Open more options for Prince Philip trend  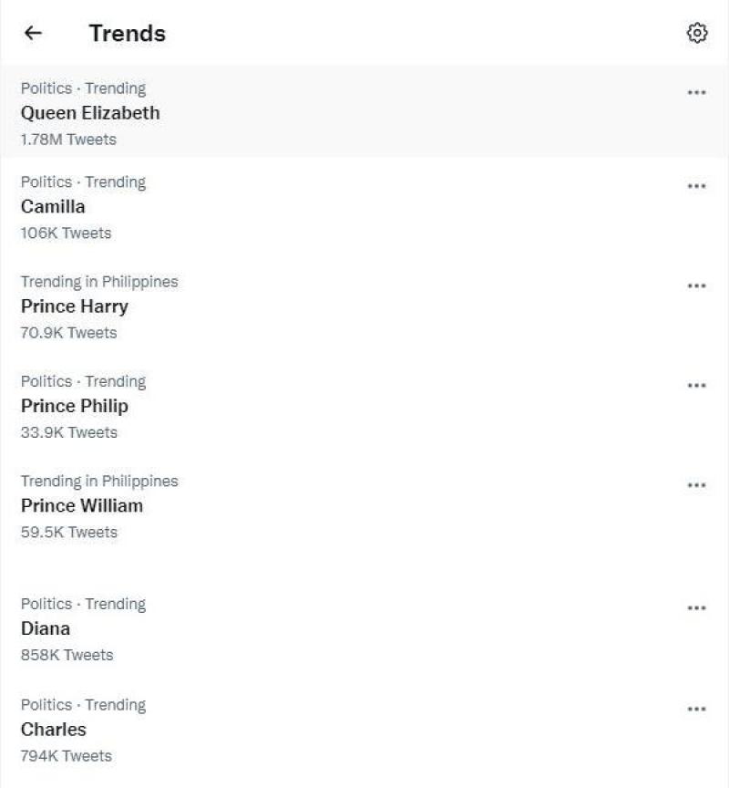697,385
